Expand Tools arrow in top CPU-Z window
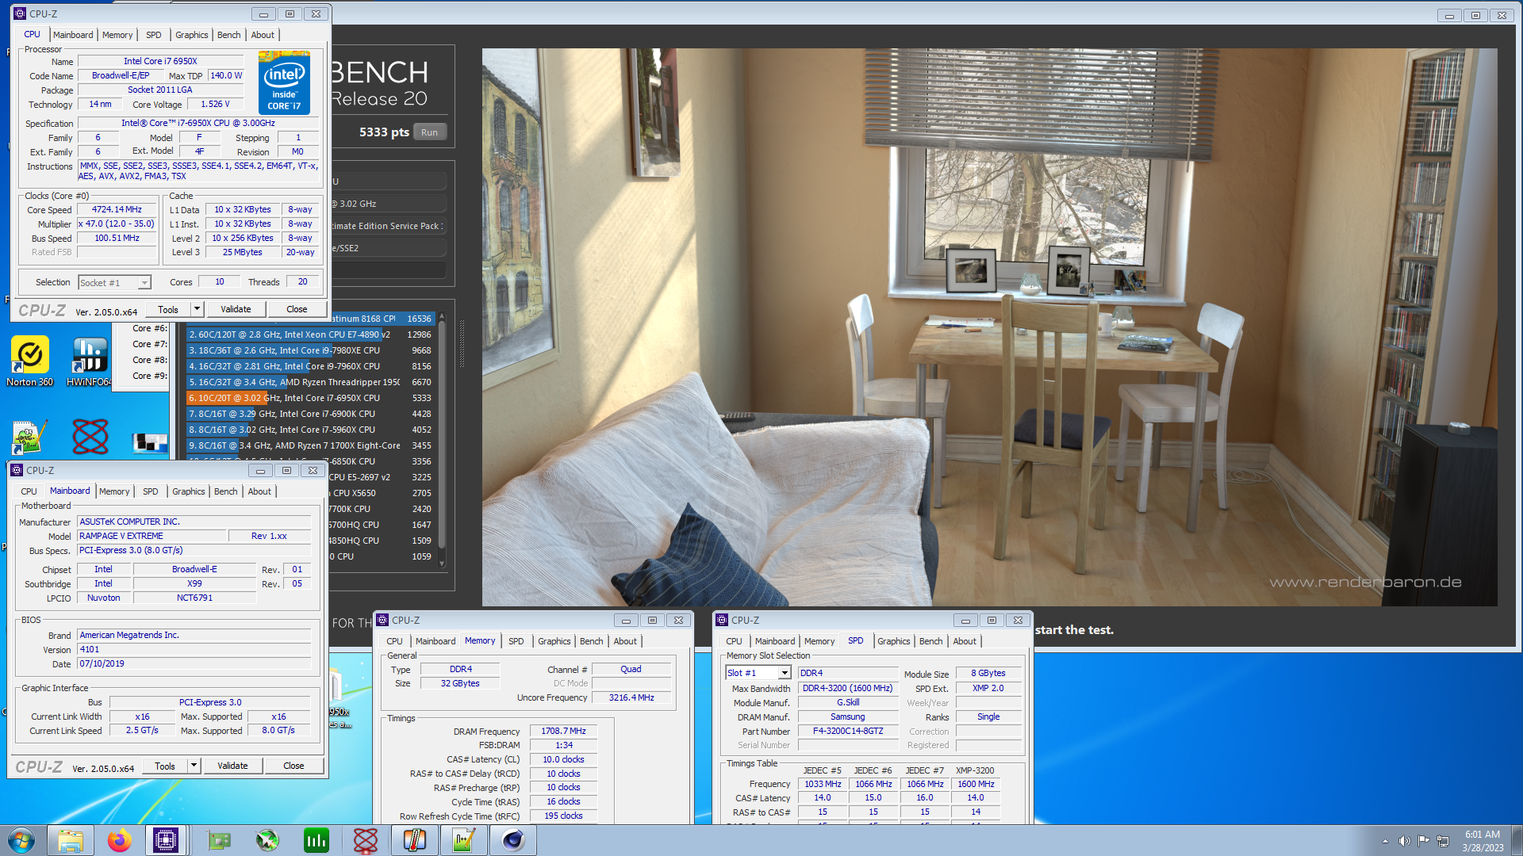Screen dimensions: 1523x856 coord(197,309)
